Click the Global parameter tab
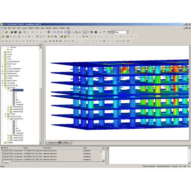This screenshot has width=191, height=191. pos(6,163)
